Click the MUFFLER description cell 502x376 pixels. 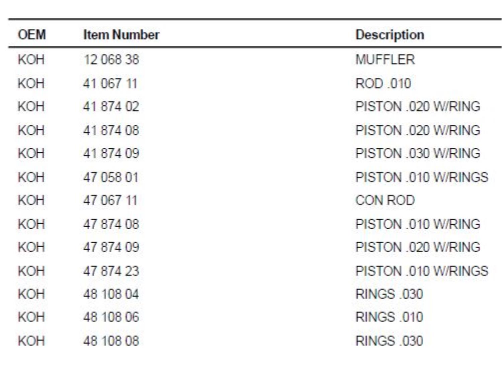coord(385,60)
